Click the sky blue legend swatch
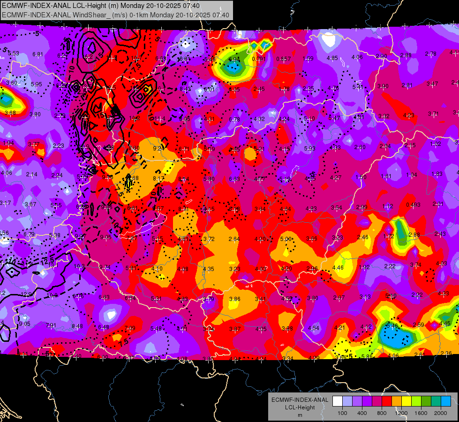The width and height of the screenshot is (459, 422). [446, 401]
